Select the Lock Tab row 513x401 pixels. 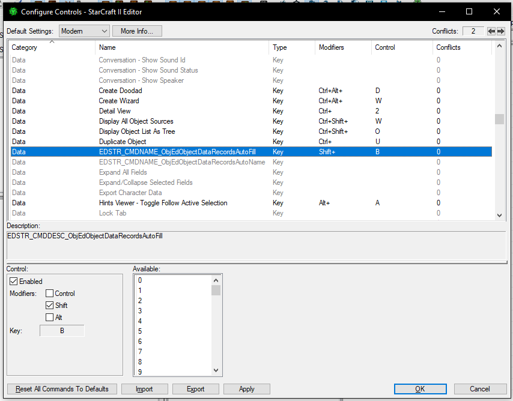(251, 213)
